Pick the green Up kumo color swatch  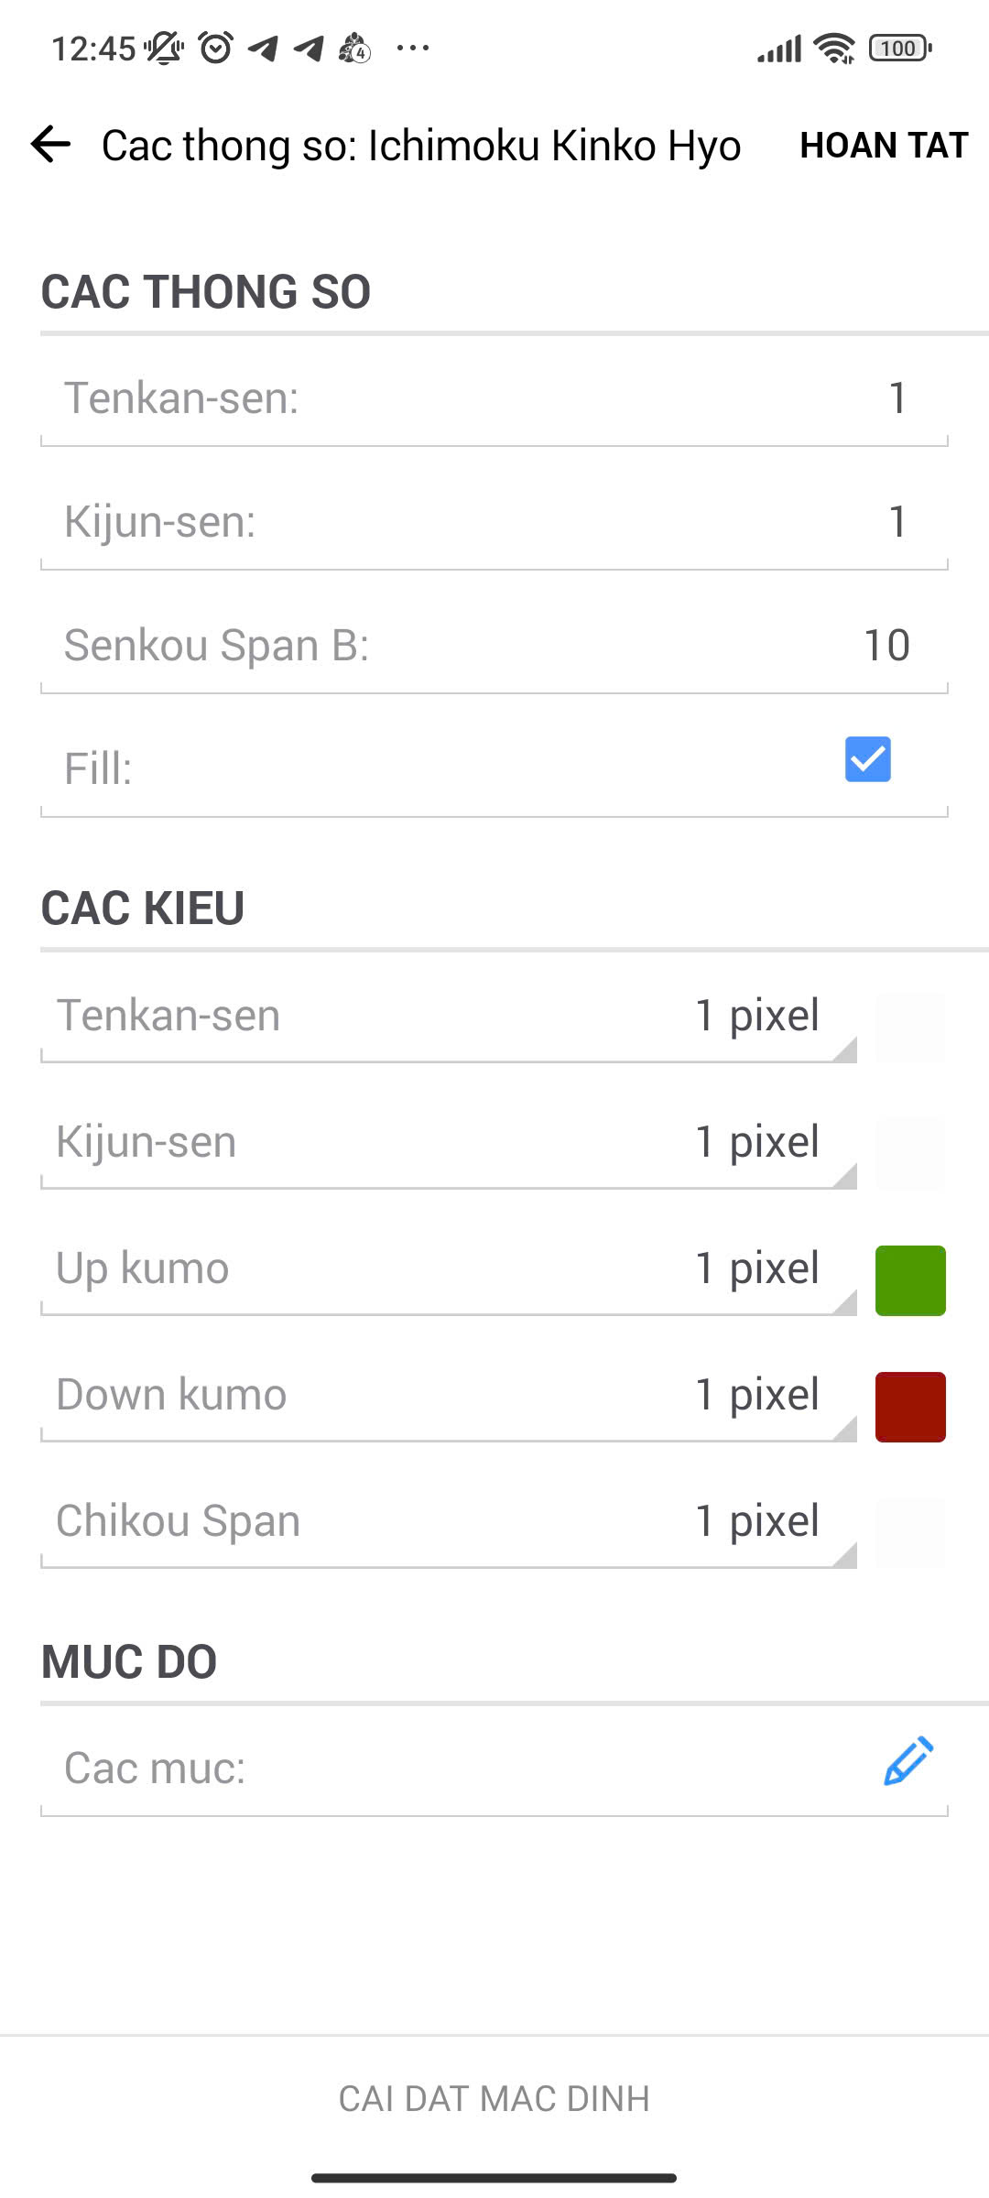pos(910,1280)
